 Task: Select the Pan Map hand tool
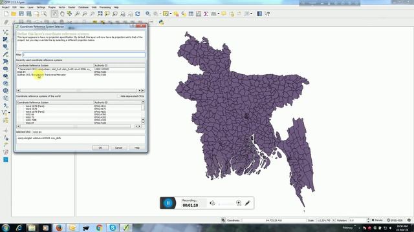pyautogui.click(x=62, y=14)
